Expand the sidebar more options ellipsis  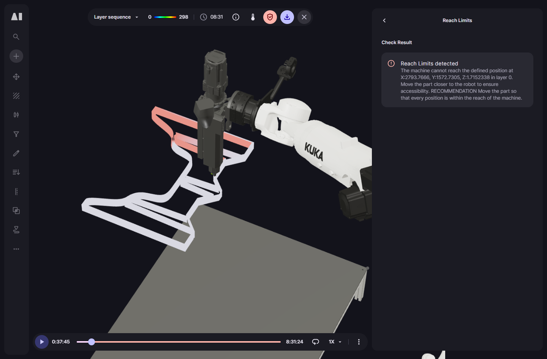[x=16, y=249]
